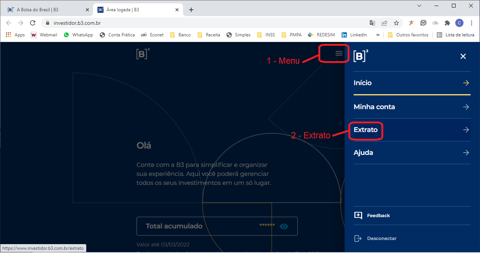Go back to previous page
This screenshot has width=480, height=258.
tap(9, 23)
